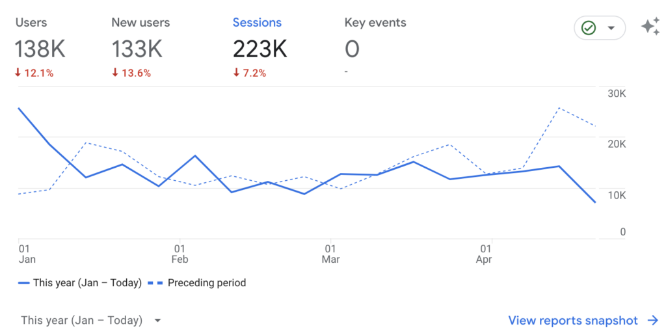Select the Users metric tab

coord(31,23)
